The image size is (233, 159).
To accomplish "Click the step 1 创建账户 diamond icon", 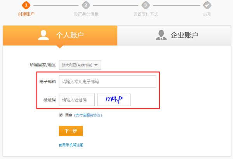I will coord(26,5).
